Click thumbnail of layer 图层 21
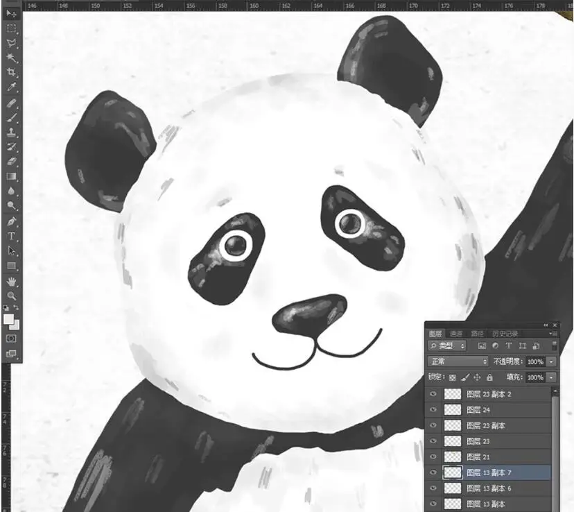The width and height of the screenshot is (574, 512). [x=453, y=456]
